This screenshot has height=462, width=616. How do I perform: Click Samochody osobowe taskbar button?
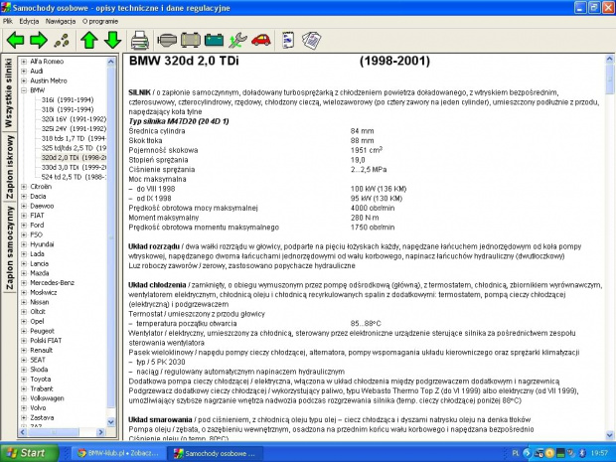click(x=215, y=453)
